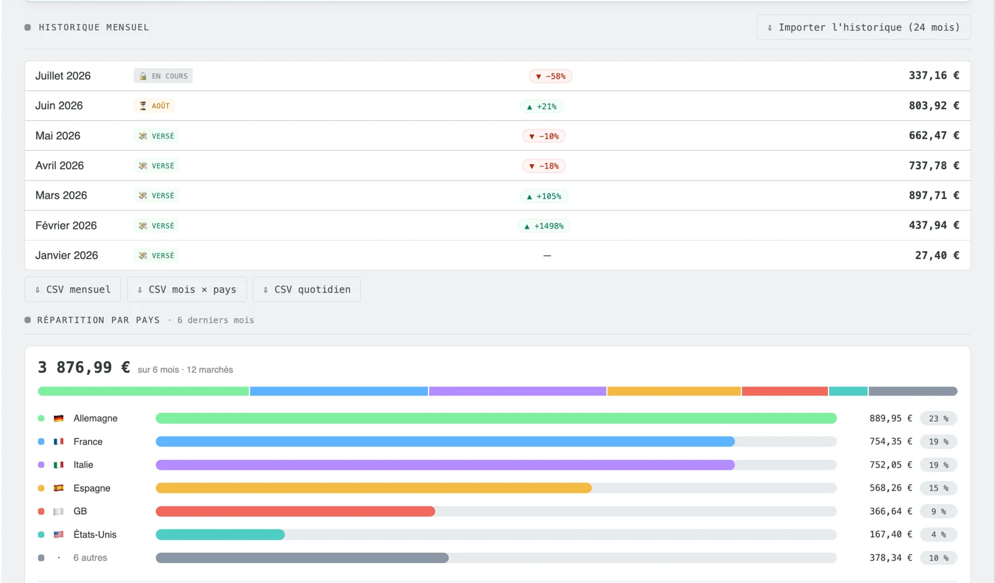
Task: Click the Italian flag beside Italie
Action: (x=58, y=465)
